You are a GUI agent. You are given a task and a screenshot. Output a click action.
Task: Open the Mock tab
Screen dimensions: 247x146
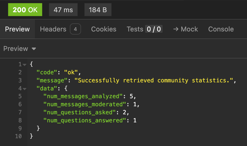pyautogui.click(x=186, y=29)
